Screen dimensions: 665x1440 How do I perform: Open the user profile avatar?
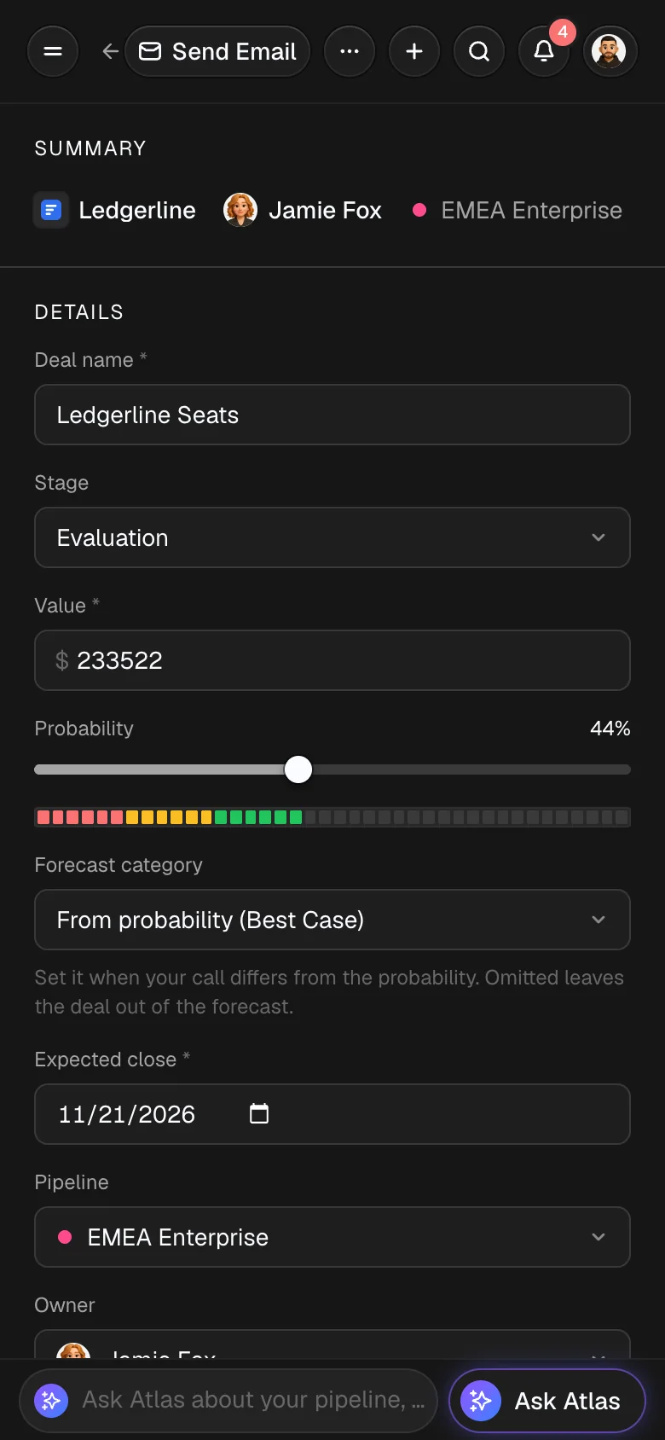pyautogui.click(x=609, y=51)
